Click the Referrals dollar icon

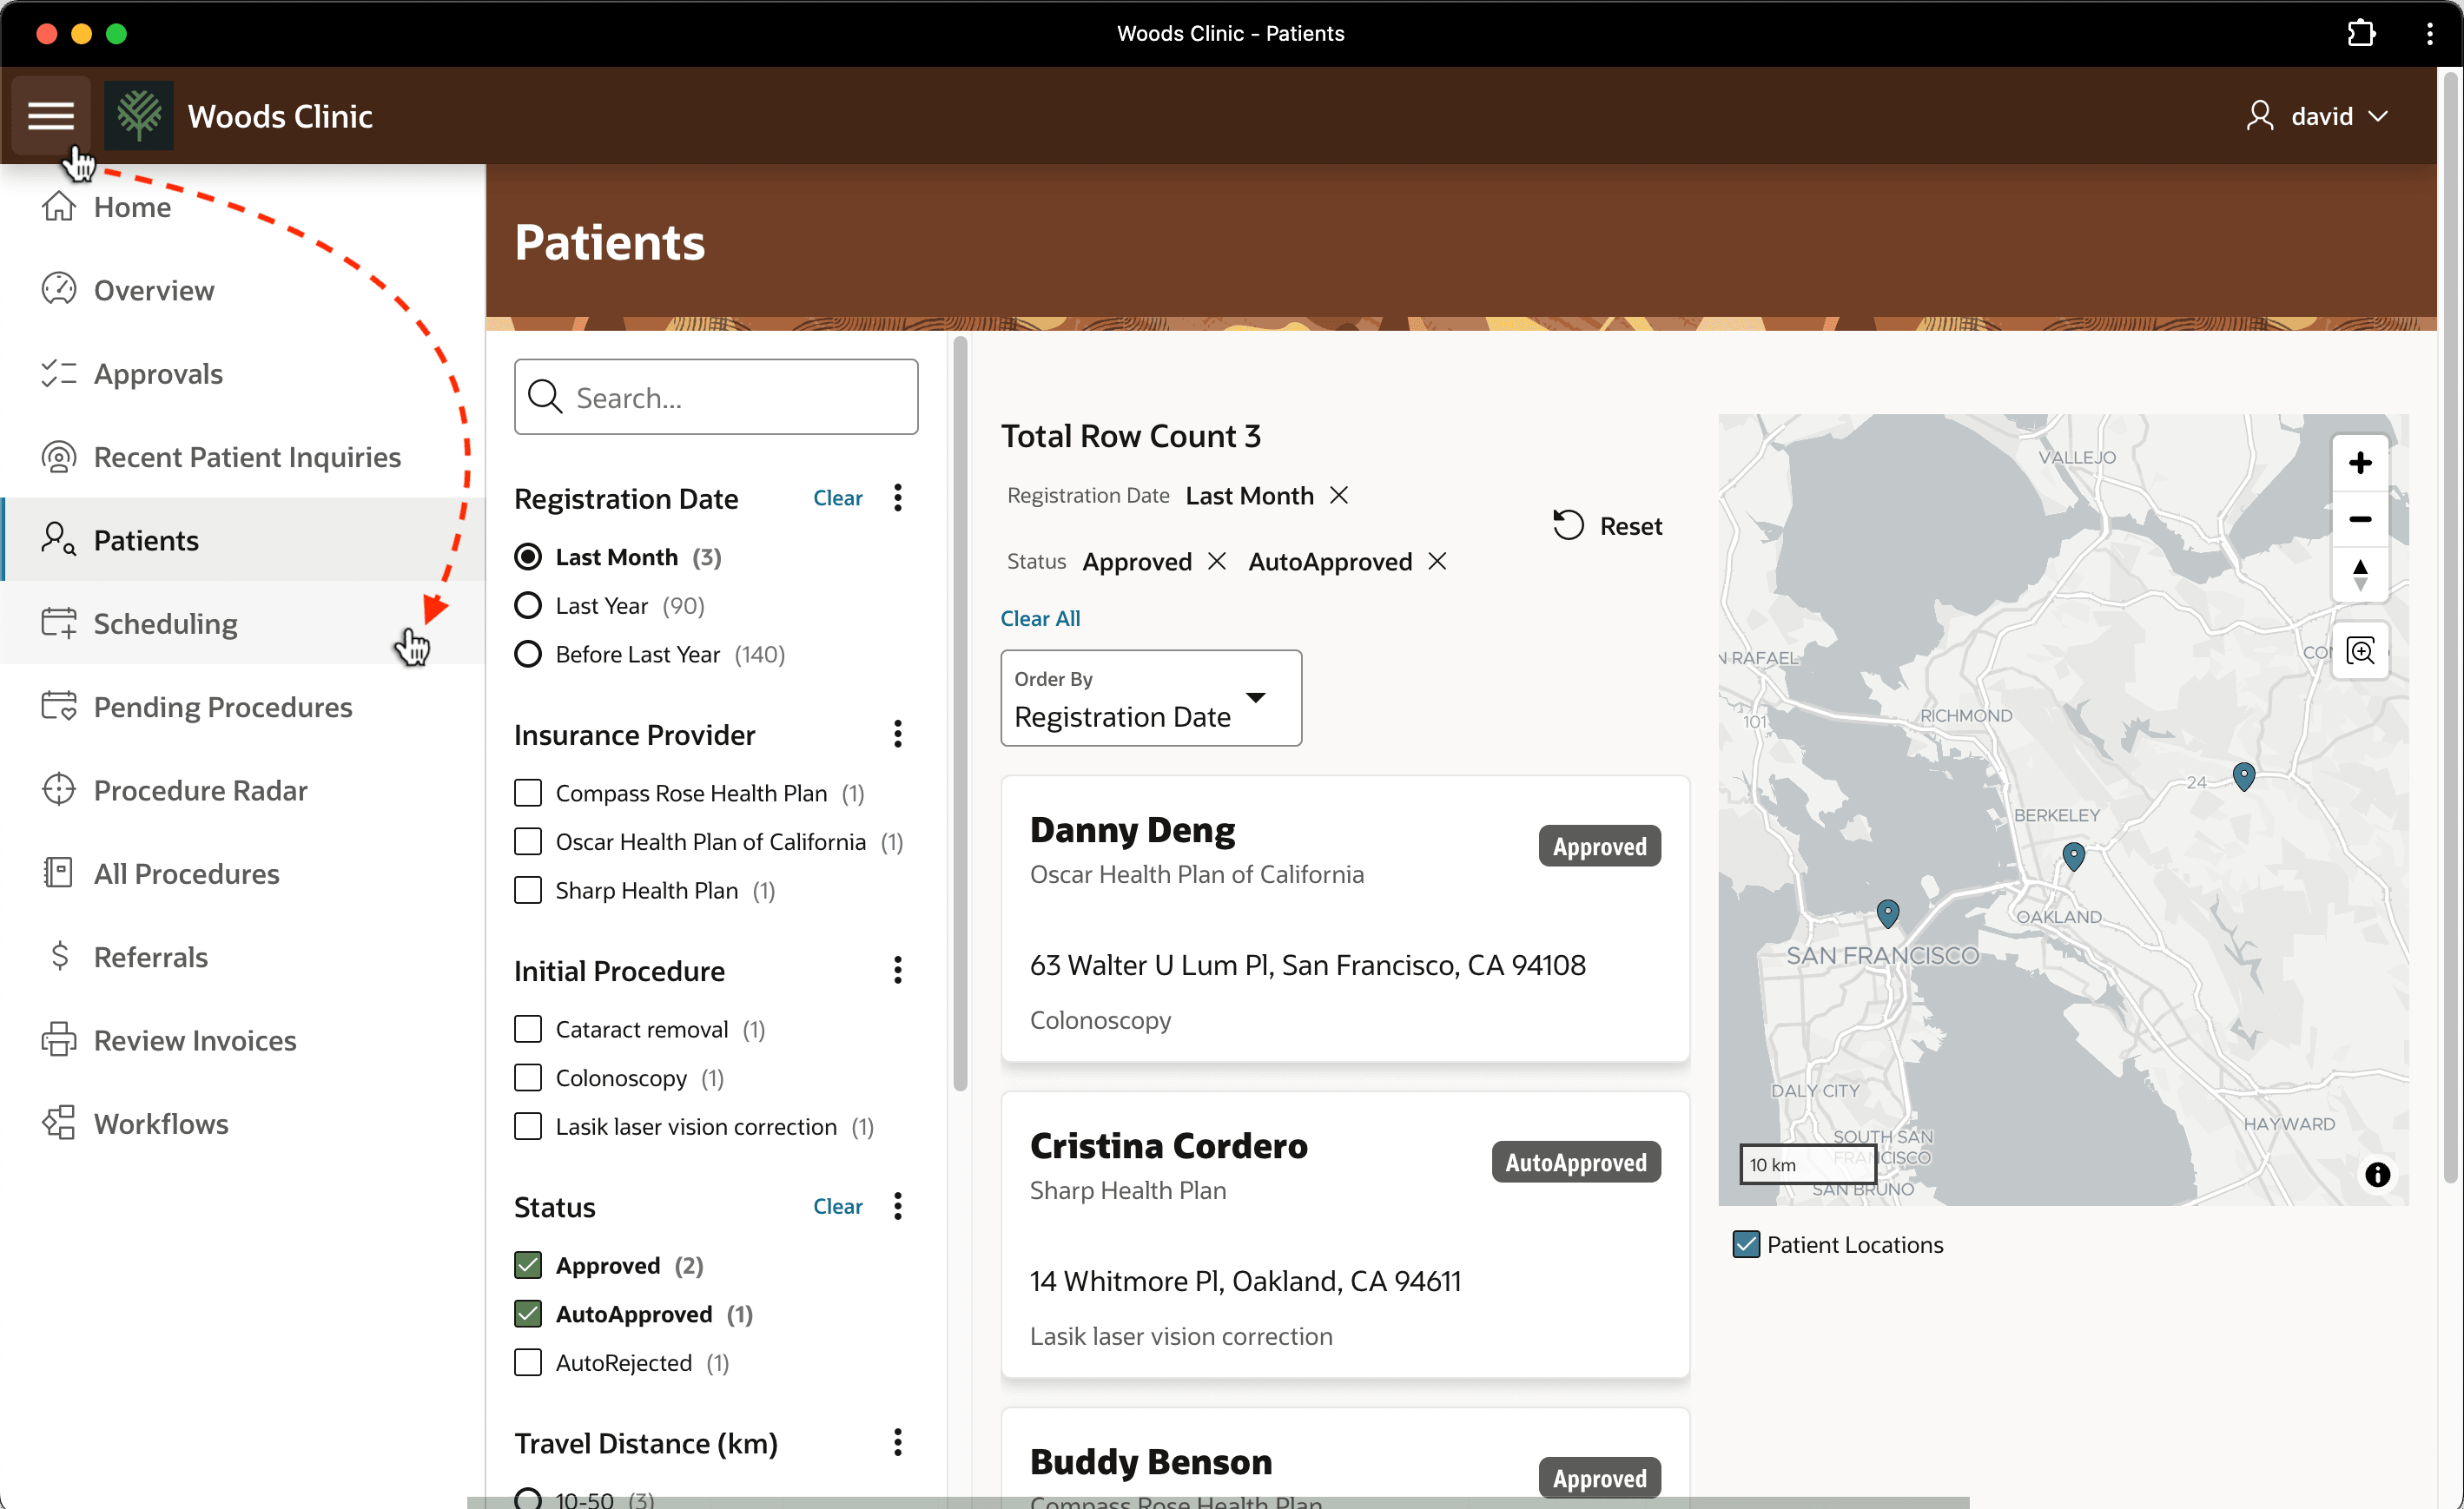(x=60, y=956)
